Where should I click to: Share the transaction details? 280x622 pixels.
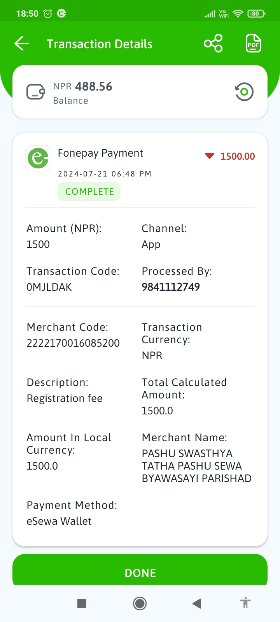(213, 43)
